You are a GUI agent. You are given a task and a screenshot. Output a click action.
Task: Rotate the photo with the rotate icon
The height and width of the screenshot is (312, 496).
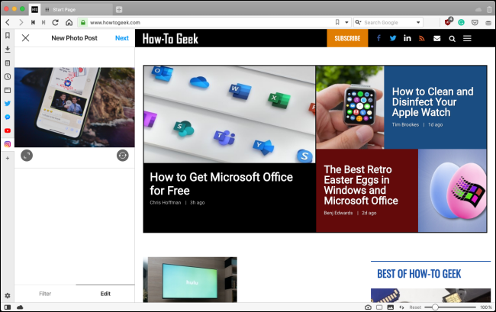(122, 155)
